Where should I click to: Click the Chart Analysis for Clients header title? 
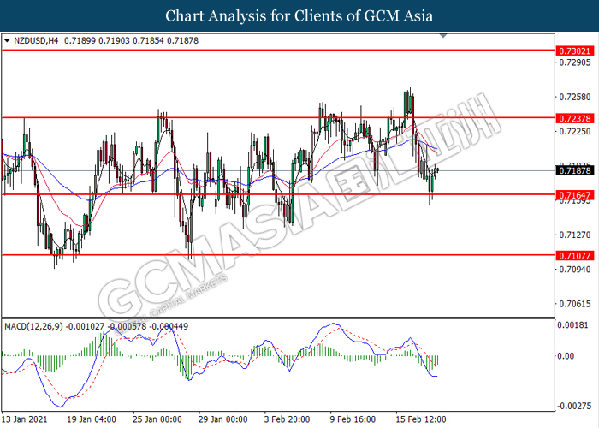click(299, 16)
